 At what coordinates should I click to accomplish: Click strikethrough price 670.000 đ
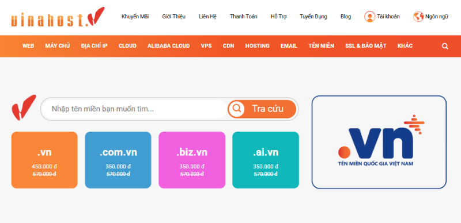point(44,174)
